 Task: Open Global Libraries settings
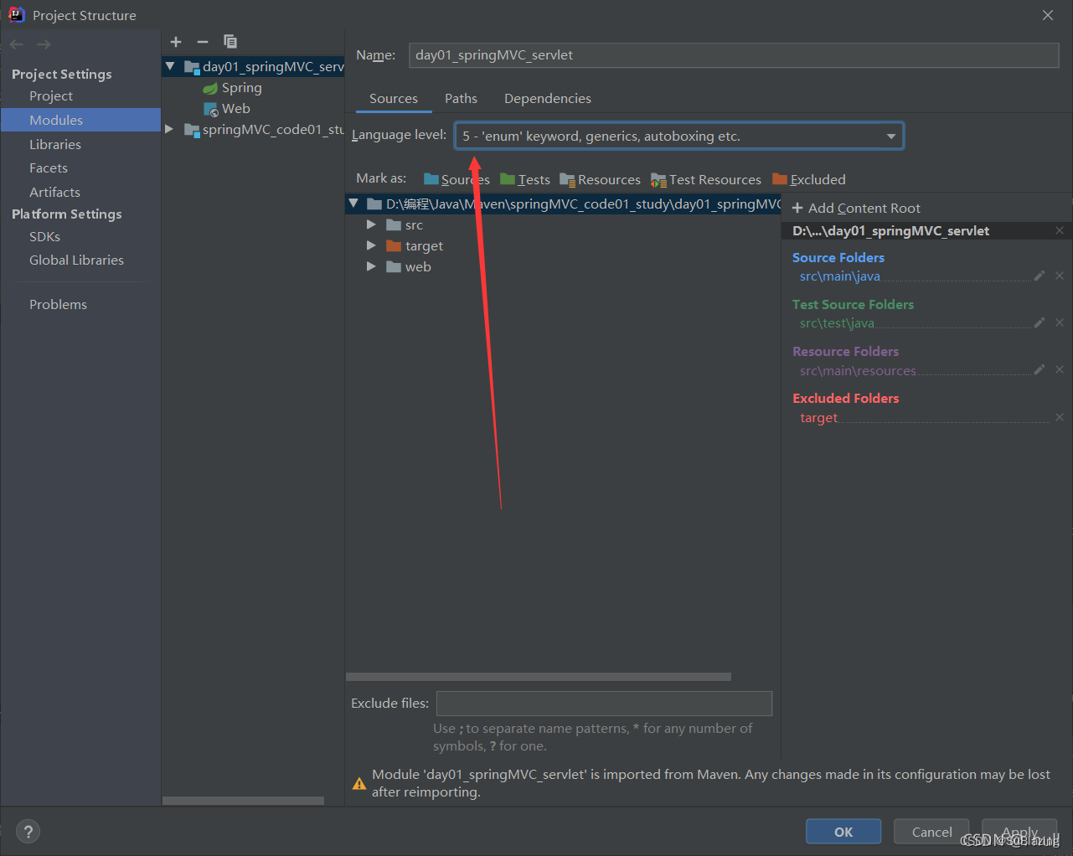[76, 260]
